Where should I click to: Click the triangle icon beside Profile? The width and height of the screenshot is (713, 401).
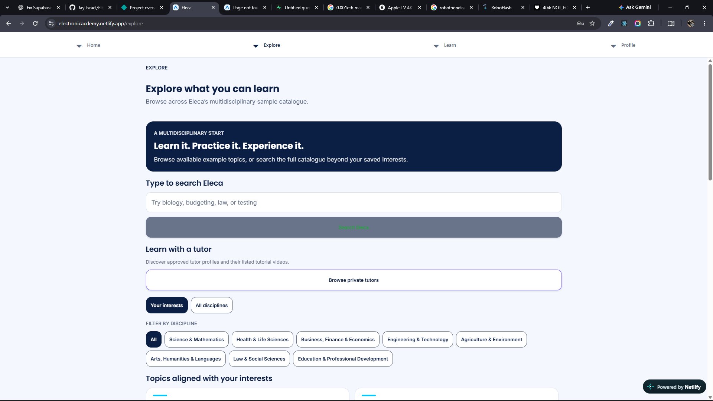[x=613, y=46]
